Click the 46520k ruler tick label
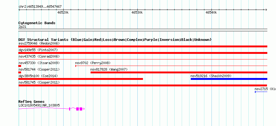This screenshot has width=276, height=126. (x=63, y=13)
